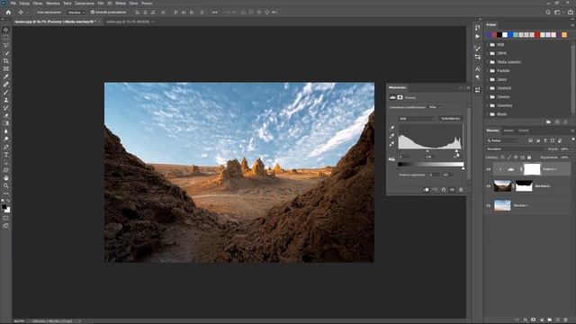Screen dimensions: 576x324
Task: Expand the Blade swatch group
Action: click(488, 114)
